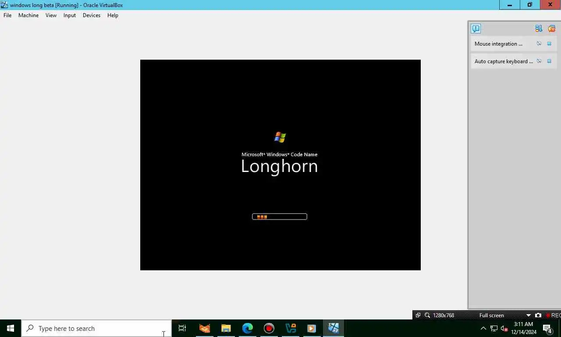Open the notification center speech-bubble icon

(x=476, y=29)
